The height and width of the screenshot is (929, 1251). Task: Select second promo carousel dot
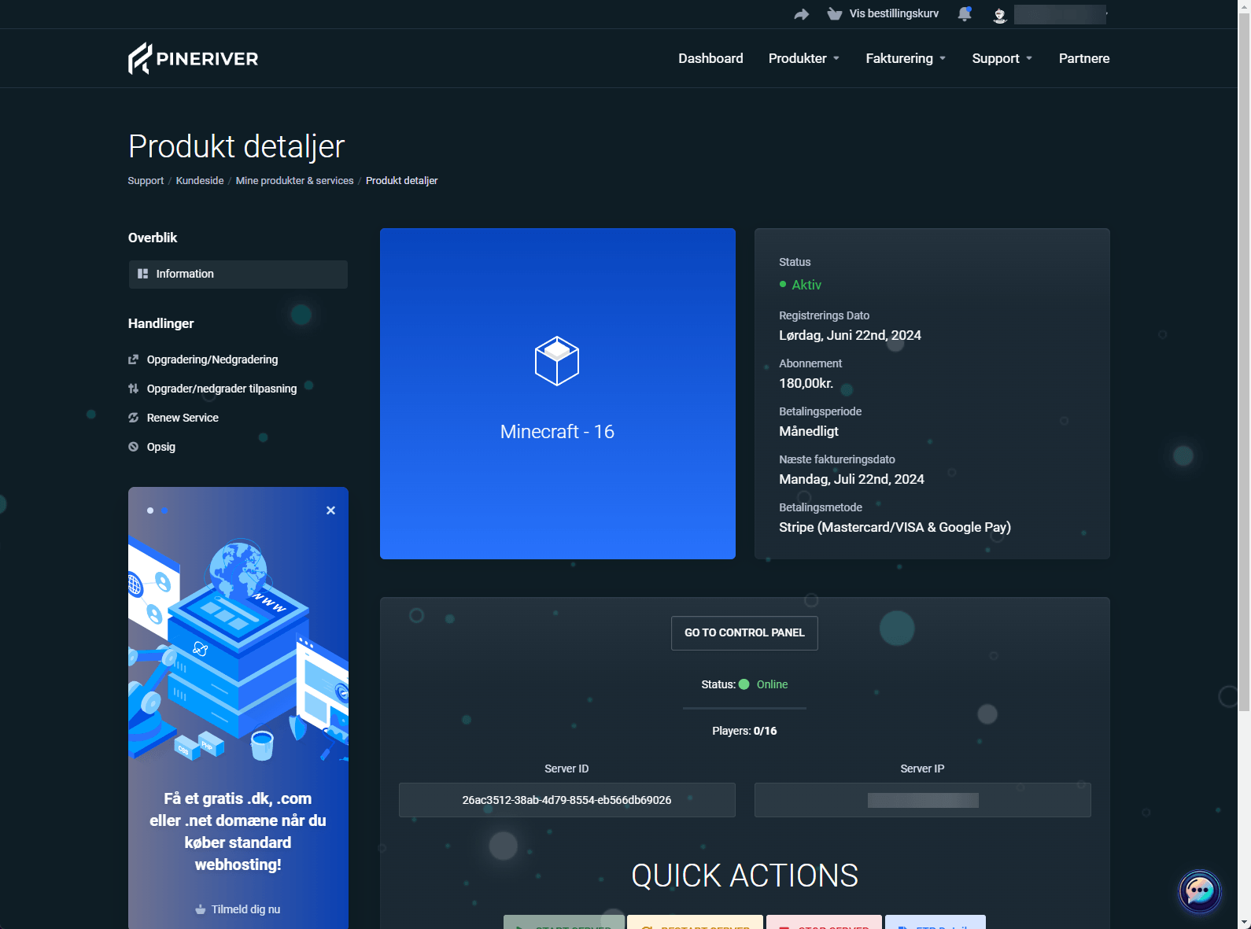pos(164,511)
